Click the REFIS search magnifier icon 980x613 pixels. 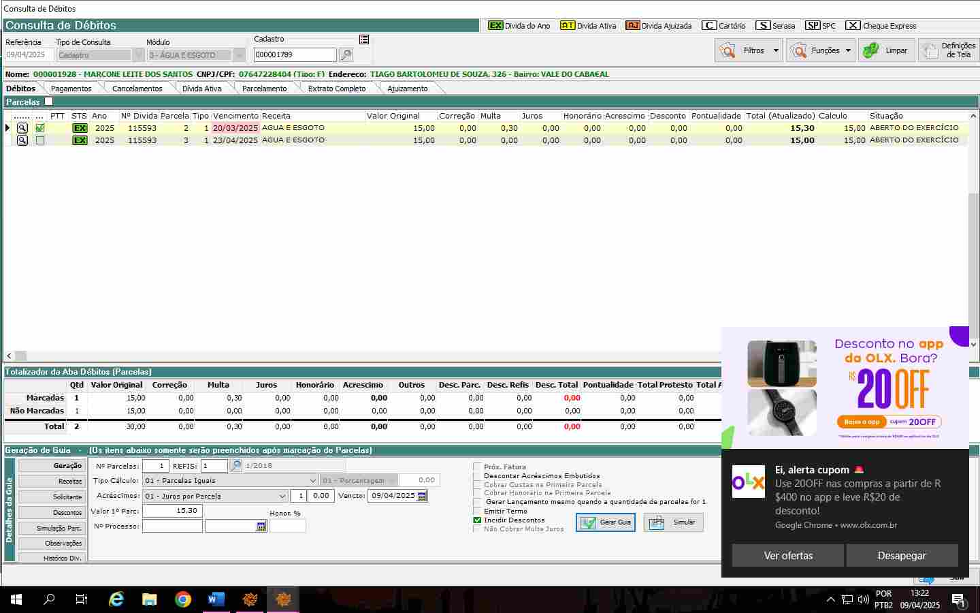[x=235, y=466]
